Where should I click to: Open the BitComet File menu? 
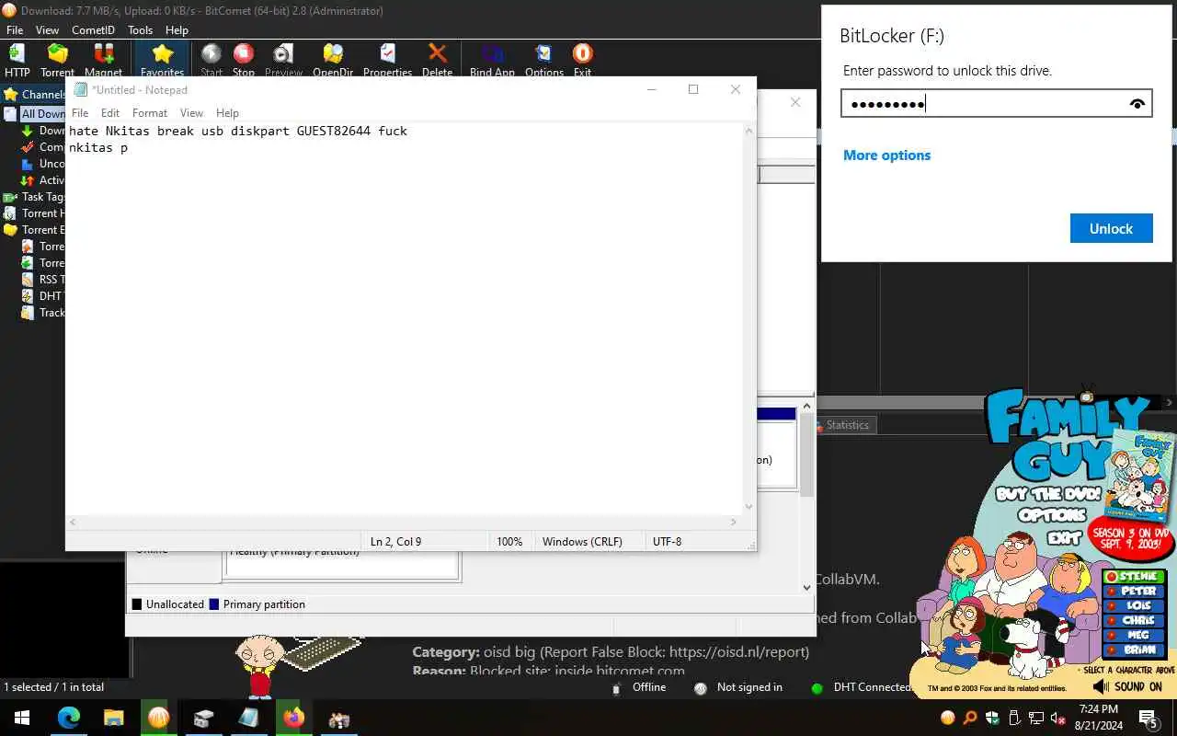15,30
